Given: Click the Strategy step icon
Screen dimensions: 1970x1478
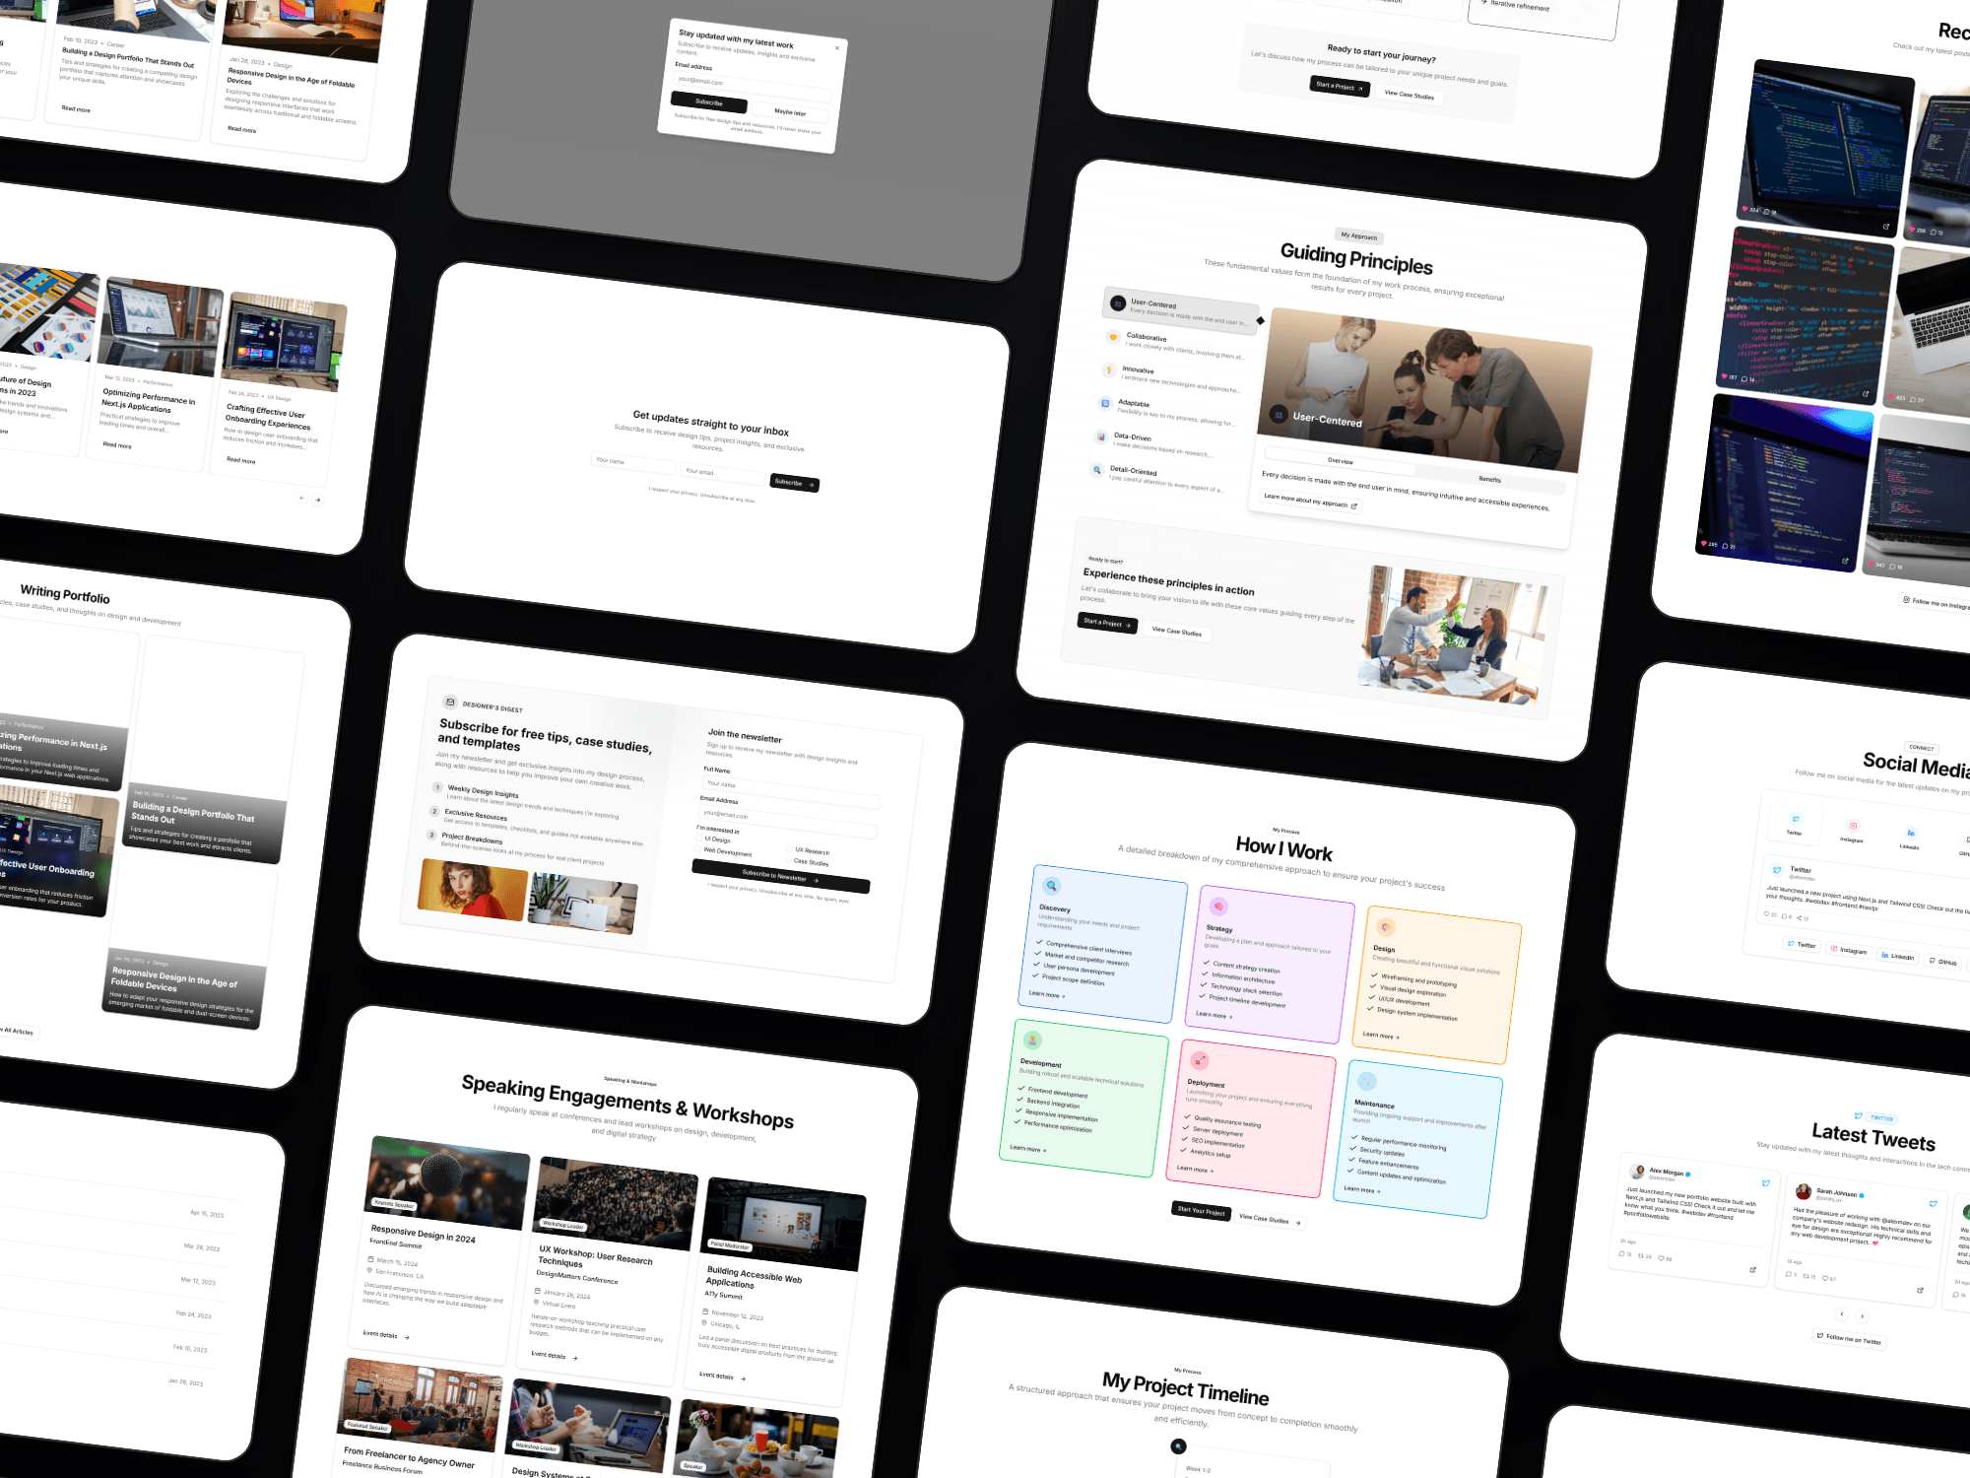Looking at the screenshot, I should tap(1218, 906).
